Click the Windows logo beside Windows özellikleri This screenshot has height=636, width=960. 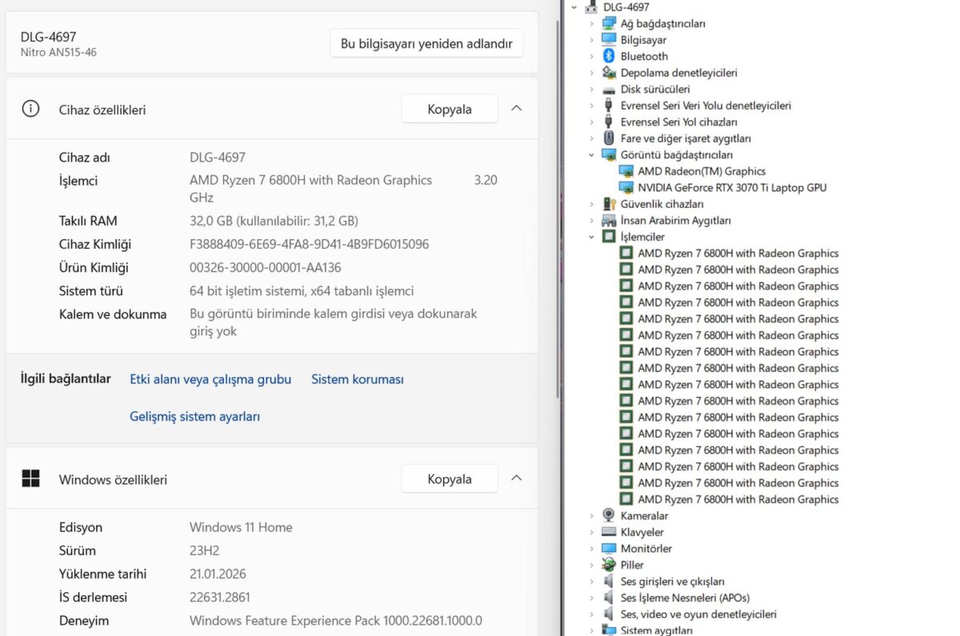pos(30,478)
